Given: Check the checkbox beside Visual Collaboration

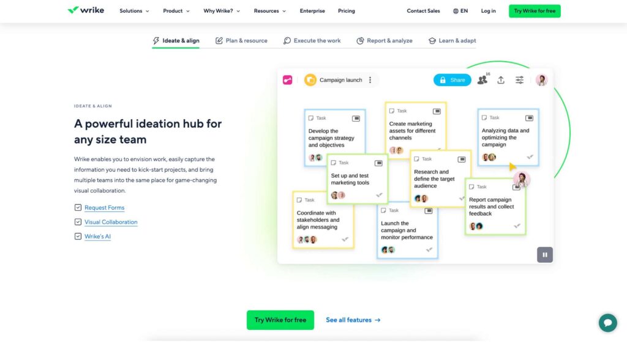Looking at the screenshot, I should click(78, 221).
